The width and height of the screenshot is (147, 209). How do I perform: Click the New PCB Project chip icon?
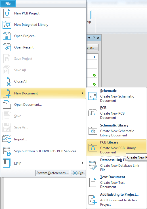[x=7, y=13]
